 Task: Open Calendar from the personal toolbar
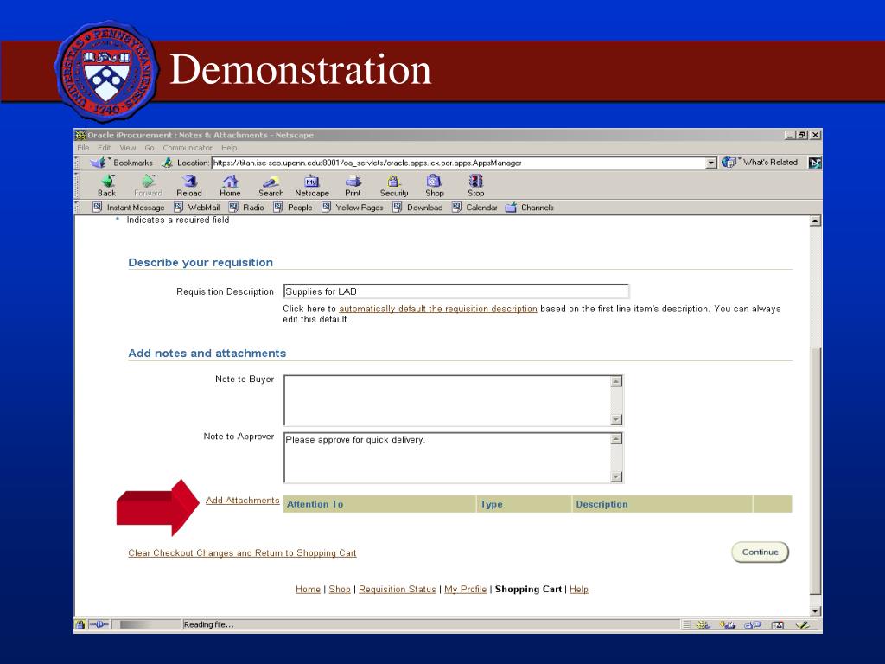click(475, 207)
